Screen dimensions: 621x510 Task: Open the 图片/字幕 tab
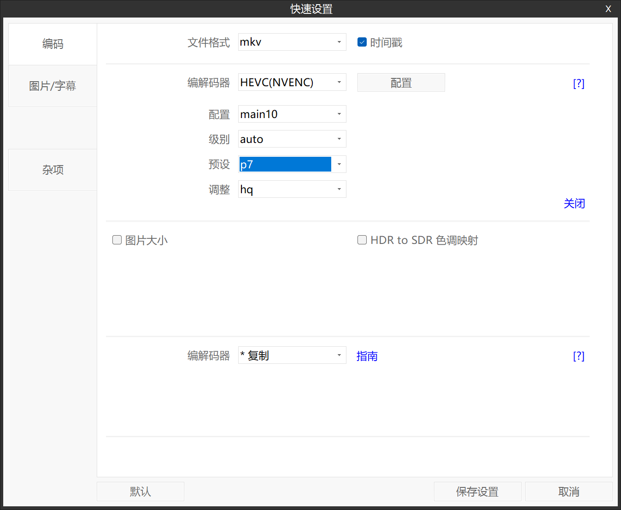(x=53, y=86)
